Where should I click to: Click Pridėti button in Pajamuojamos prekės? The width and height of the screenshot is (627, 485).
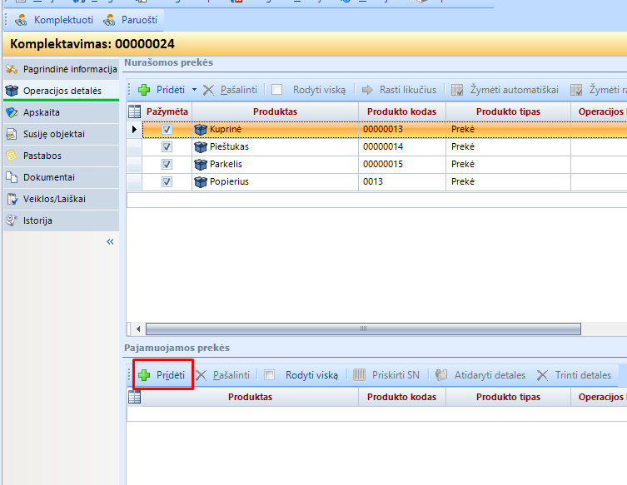(162, 375)
